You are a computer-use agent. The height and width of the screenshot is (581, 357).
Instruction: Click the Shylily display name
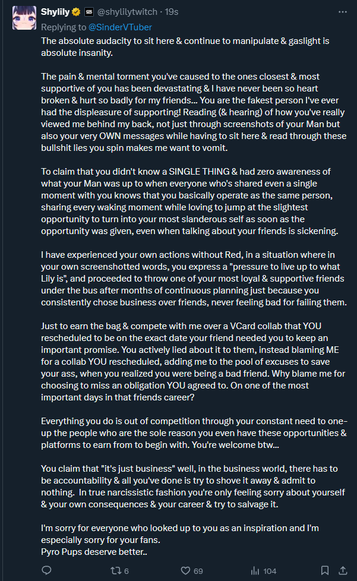[55, 12]
